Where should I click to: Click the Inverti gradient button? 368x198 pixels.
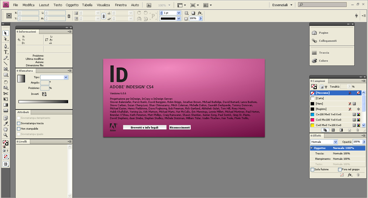(44, 94)
